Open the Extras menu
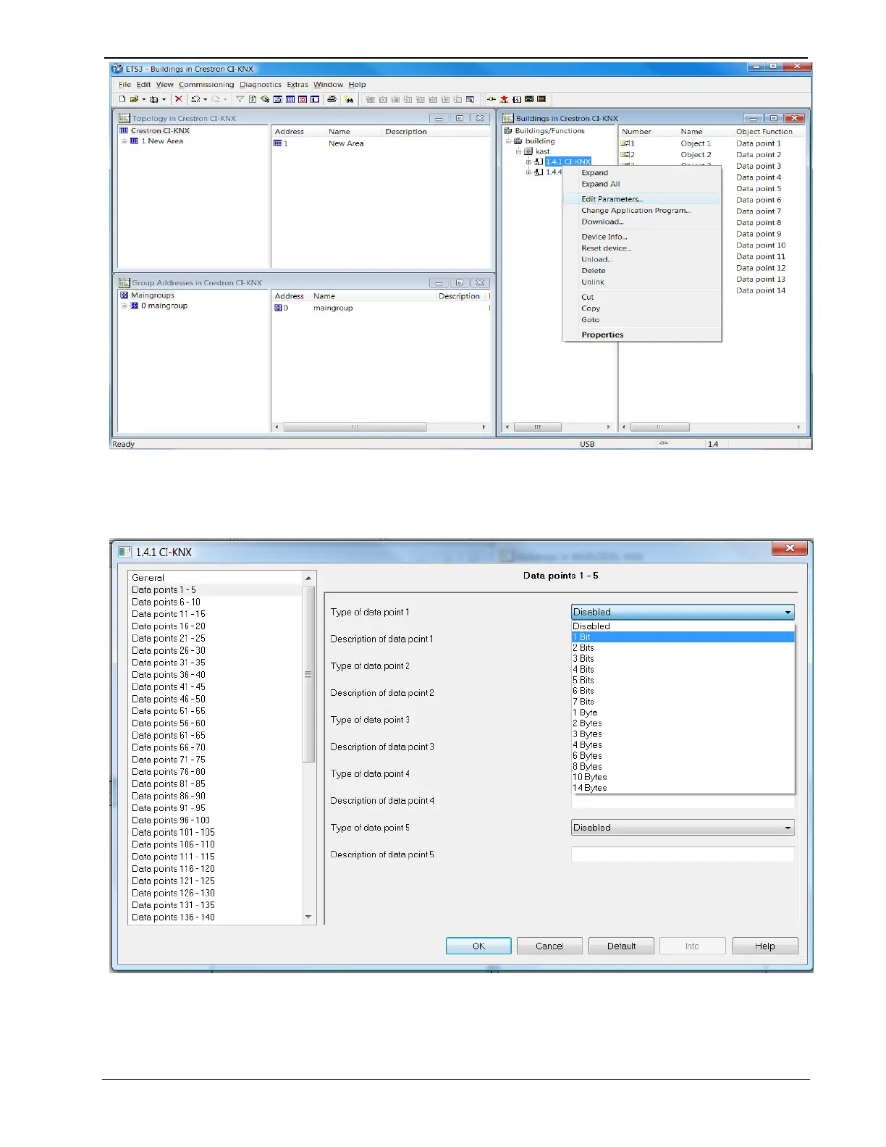Screen dimensions: 886x1147 point(298,85)
